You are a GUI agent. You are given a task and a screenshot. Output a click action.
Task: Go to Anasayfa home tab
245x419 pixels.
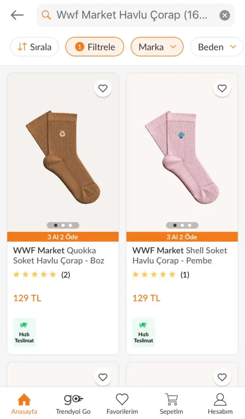[24, 404]
